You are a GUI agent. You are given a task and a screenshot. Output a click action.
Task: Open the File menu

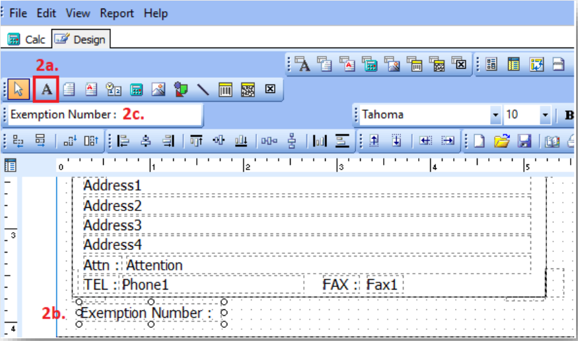(18, 13)
